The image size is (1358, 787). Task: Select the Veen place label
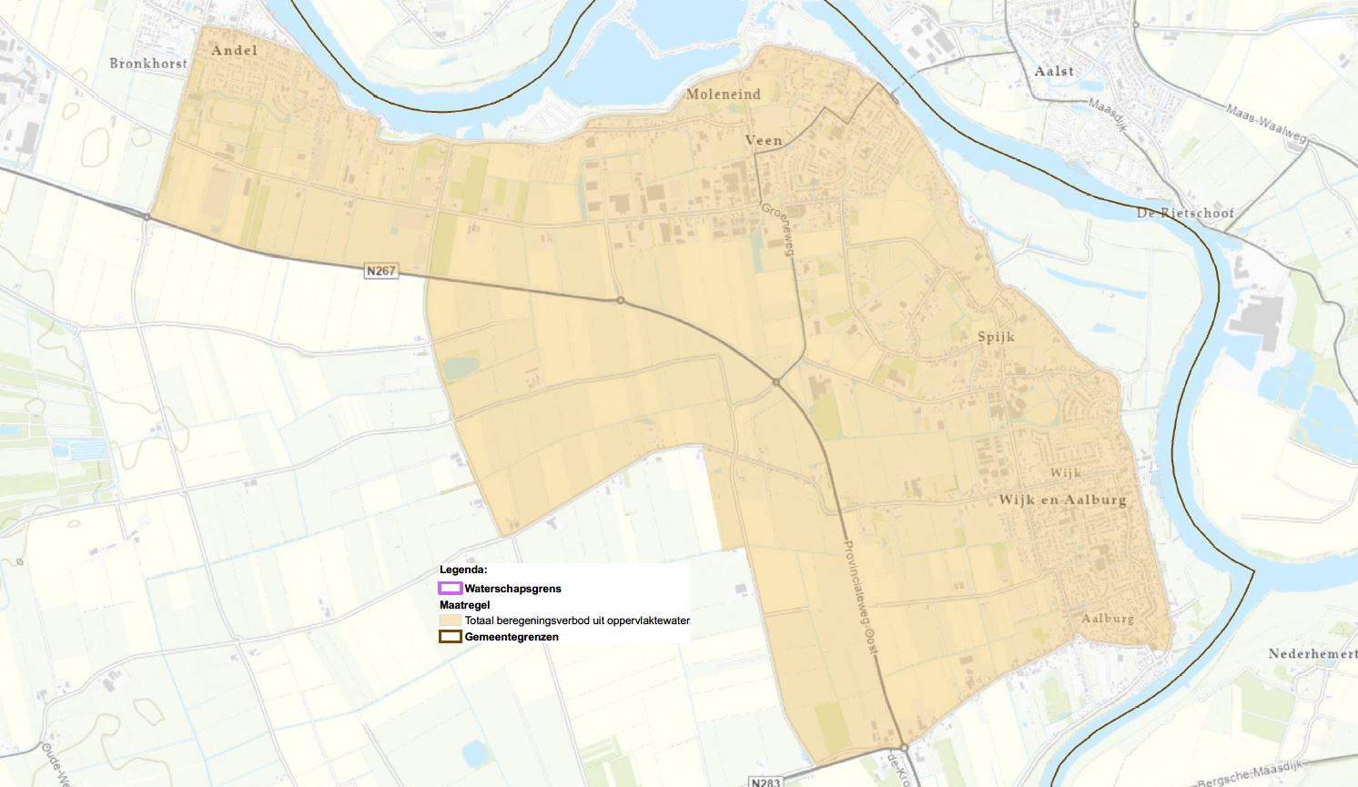tap(764, 140)
